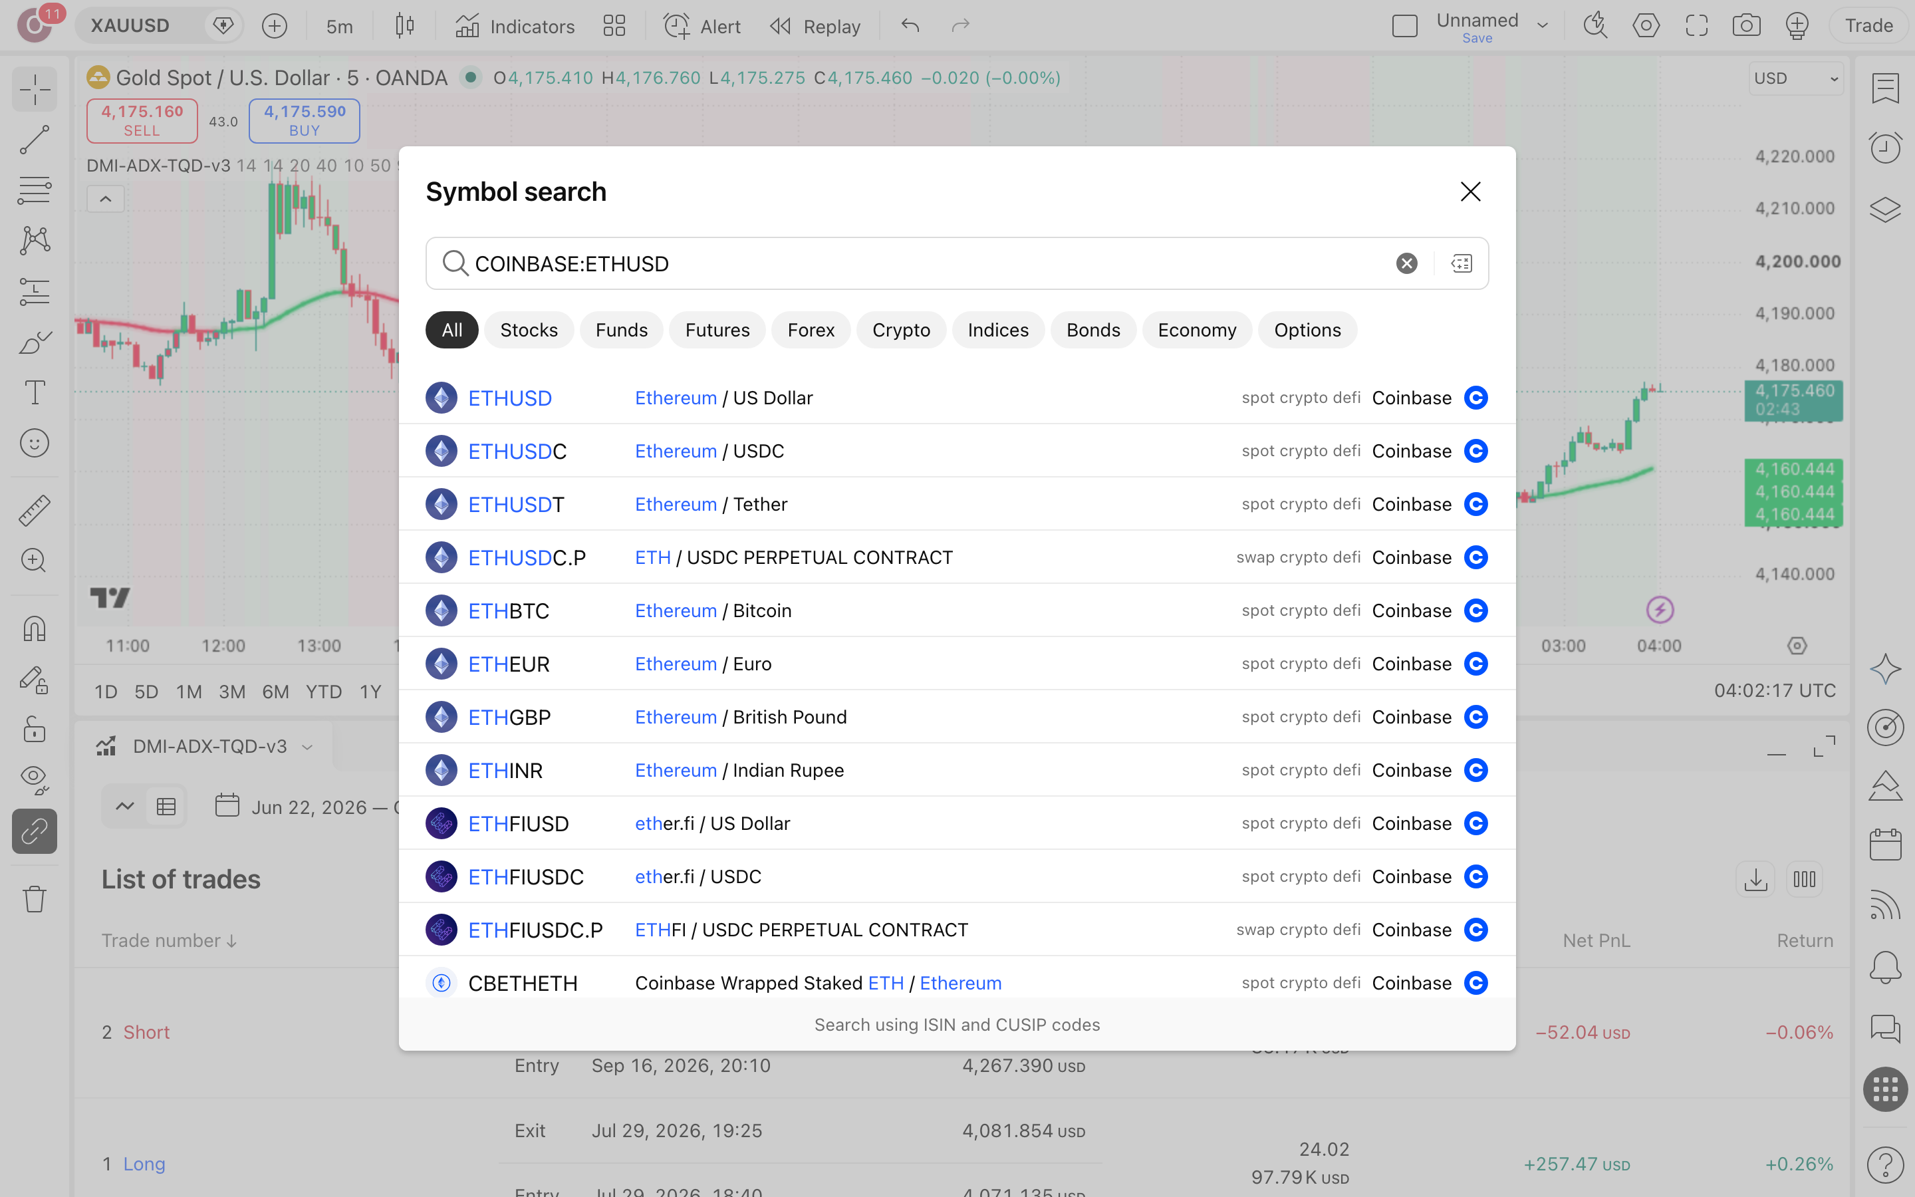The image size is (1915, 1197).
Task: Close the Symbol search dialog
Action: [1470, 192]
